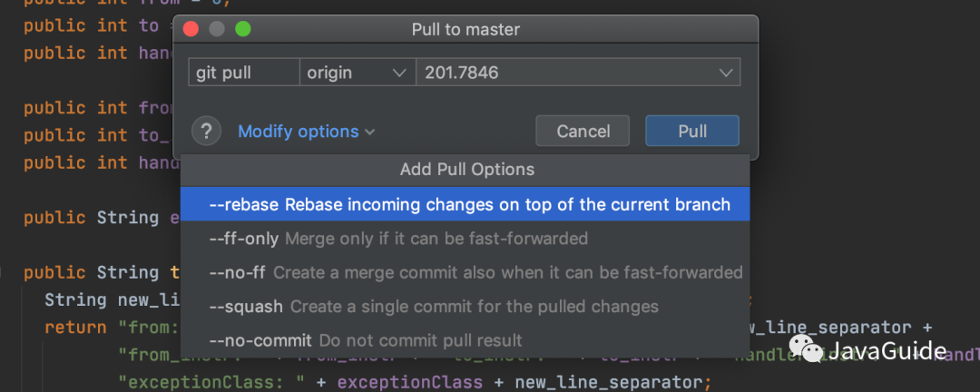Select the --rebase pull option
Viewport: 980px width, 392px height.
pos(468,204)
